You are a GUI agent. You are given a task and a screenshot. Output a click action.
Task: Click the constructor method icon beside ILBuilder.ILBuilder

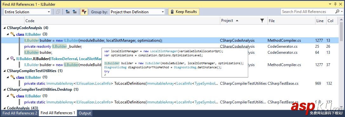[x=13, y=58]
